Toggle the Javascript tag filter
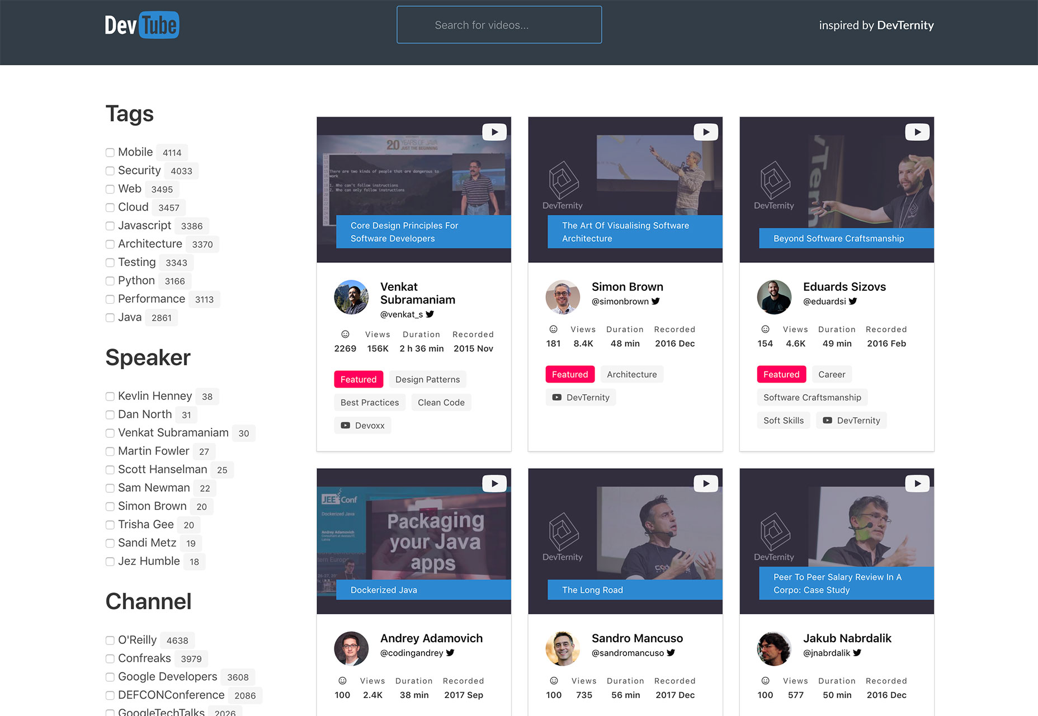This screenshot has width=1038, height=716. pyautogui.click(x=110, y=226)
